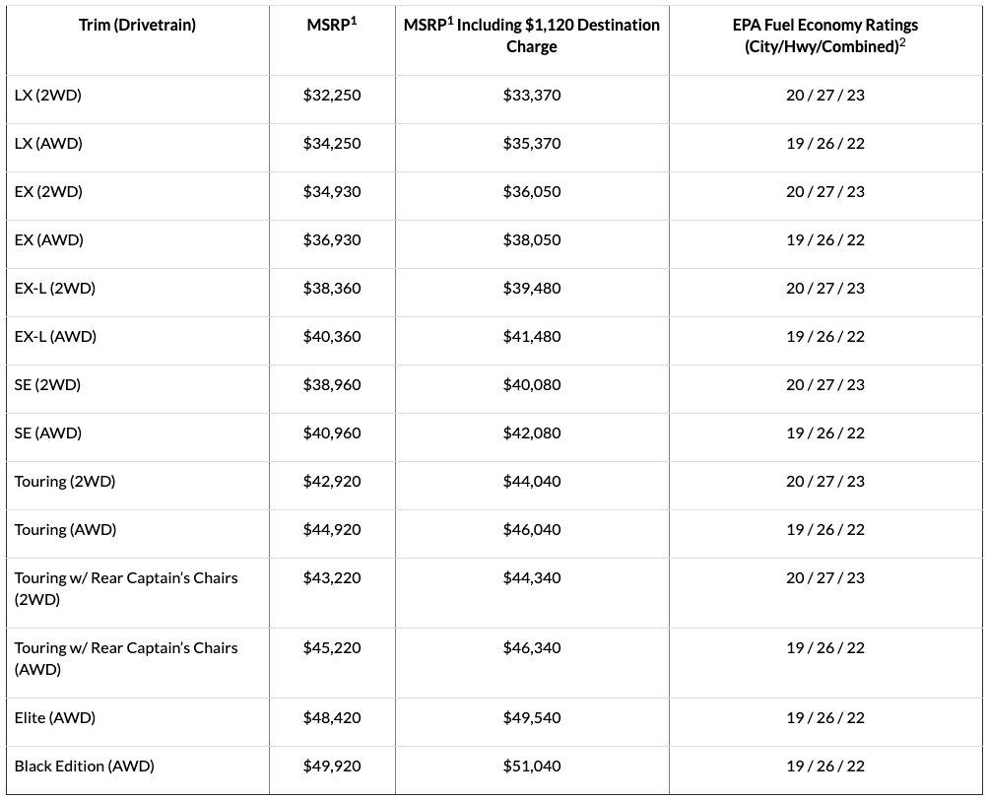Select the $49,920 Black Edition MSRP
Viewport: 988px width, 800px height.
[x=332, y=767]
